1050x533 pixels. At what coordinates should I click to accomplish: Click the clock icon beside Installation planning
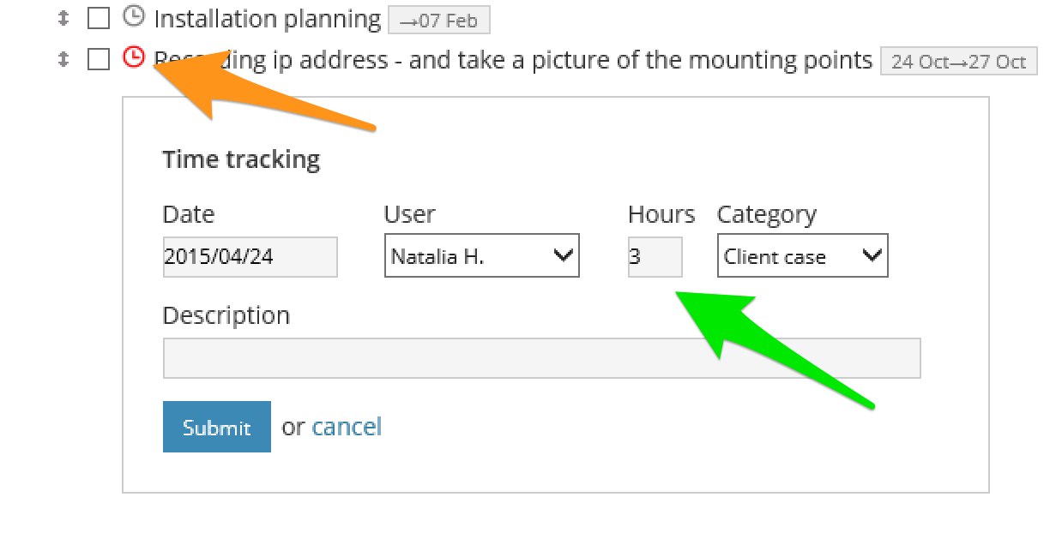coord(134,18)
